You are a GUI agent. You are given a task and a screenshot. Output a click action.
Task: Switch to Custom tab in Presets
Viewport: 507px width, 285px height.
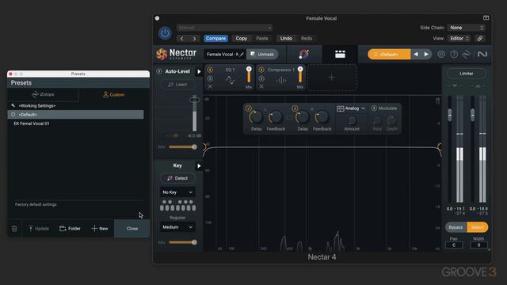click(x=114, y=95)
